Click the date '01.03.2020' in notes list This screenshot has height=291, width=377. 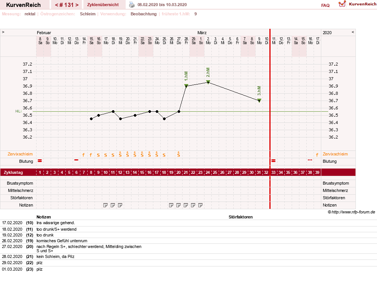12,269
